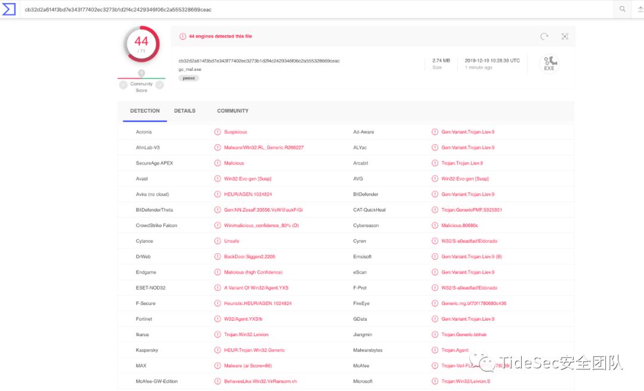Click warning icon in Ad-Aware row
644x391 pixels.
pyautogui.click(x=435, y=132)
